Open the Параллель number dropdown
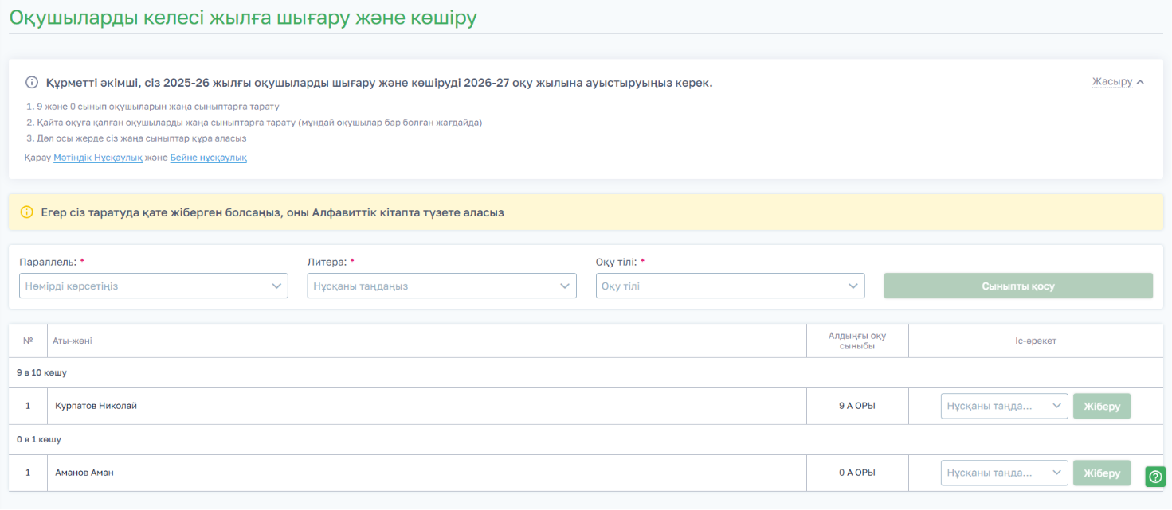This screenshot has height=510, width=1172. [154, 286]
